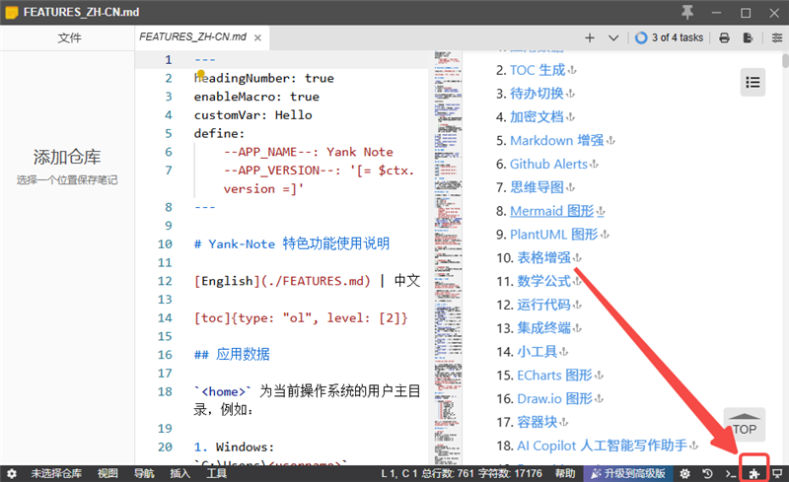Click anchor icon after PlantUML 图形
The width and height of the screenshot is (789, 482).
click(605, 235)
